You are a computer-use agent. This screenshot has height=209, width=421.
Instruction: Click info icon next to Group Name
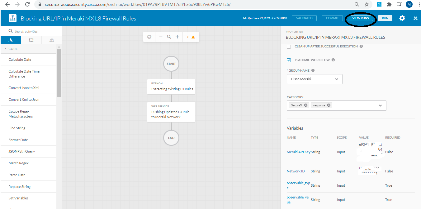(313, 70)
